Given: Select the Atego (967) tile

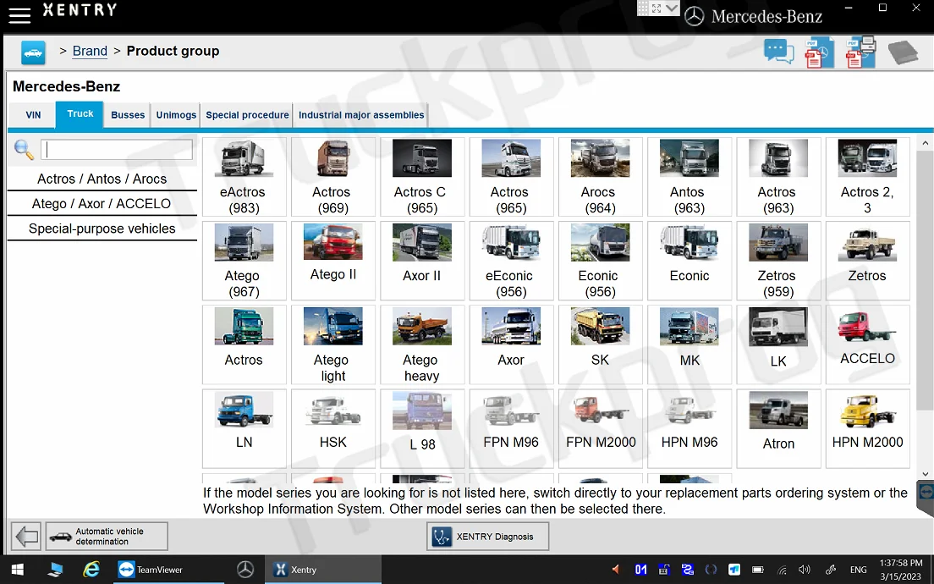Looking at the screenshot, I should (x=244, y=261).
